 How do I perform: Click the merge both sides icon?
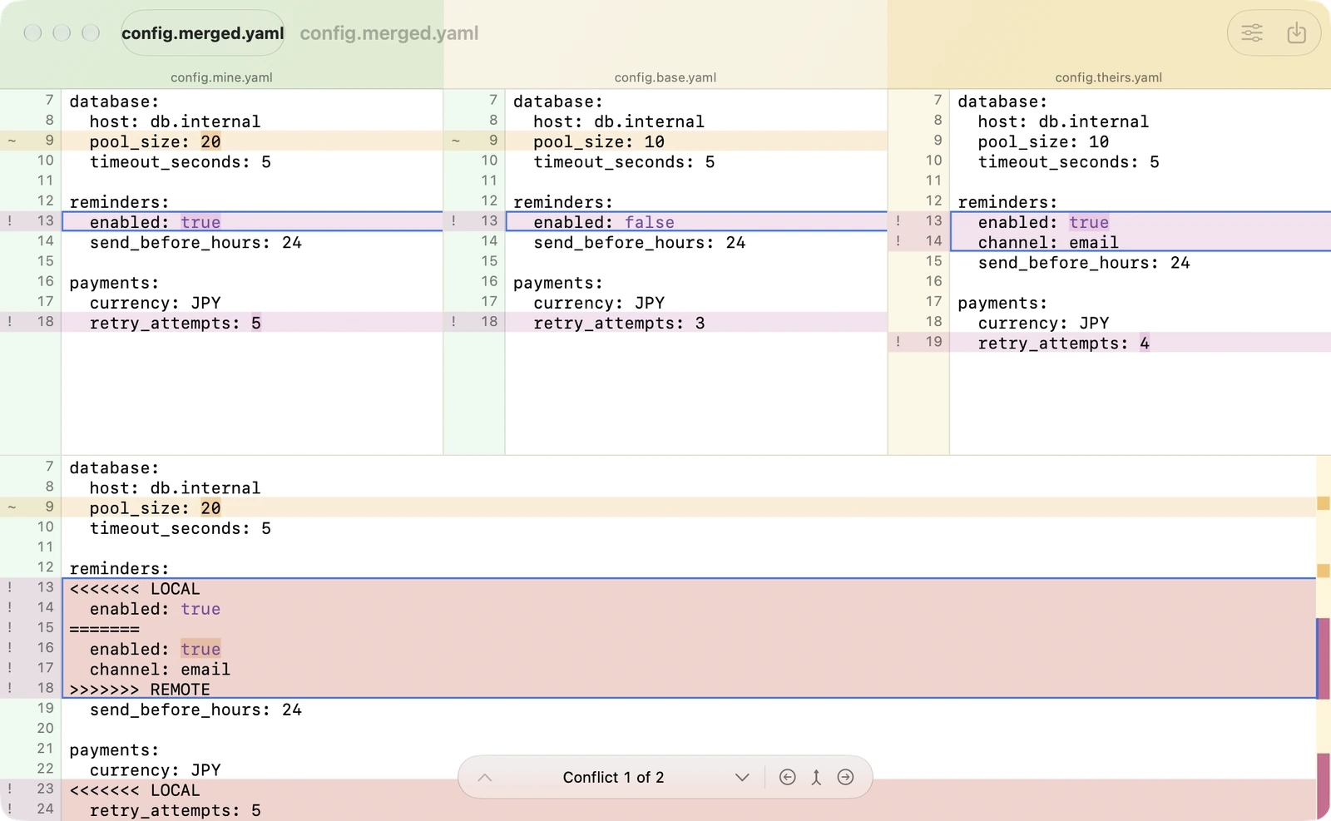click(816, 777)
